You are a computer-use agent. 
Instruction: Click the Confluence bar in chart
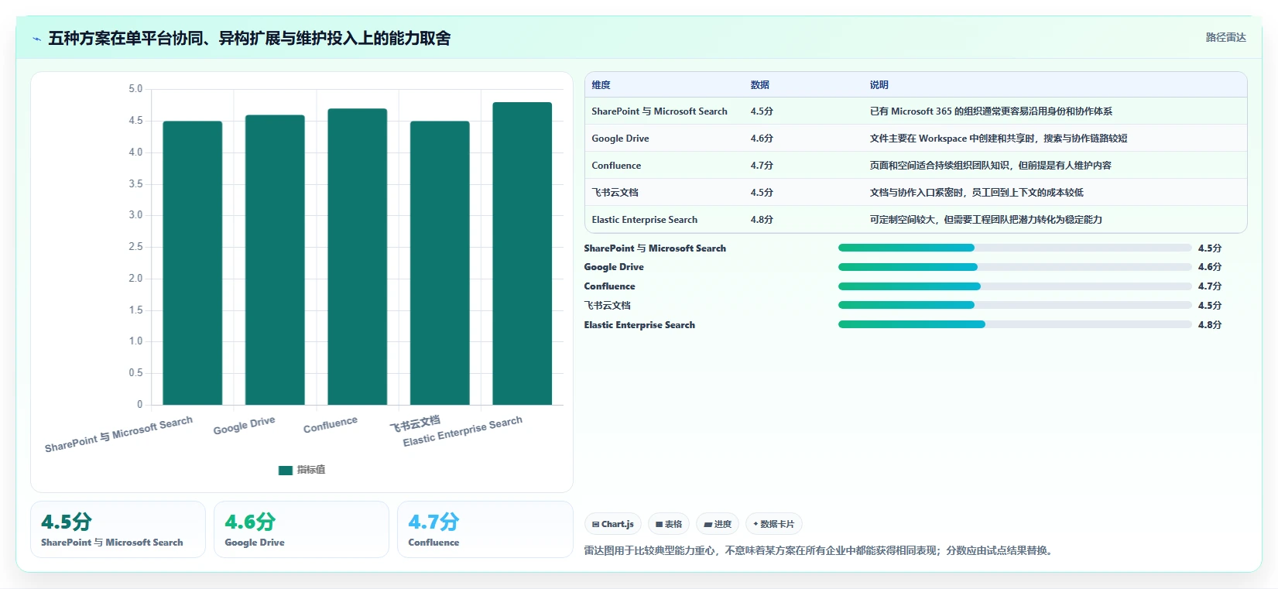coord(358,257)
